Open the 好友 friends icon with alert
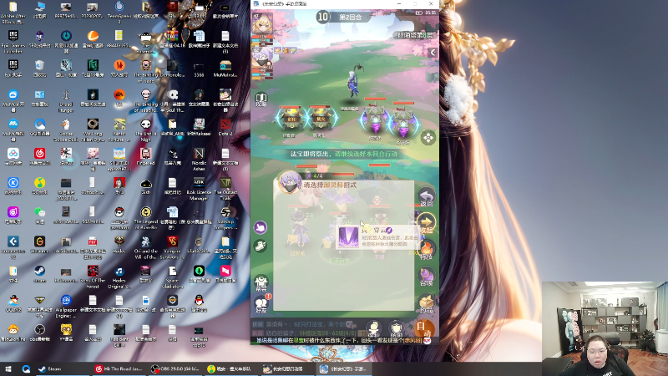 (261, 304)
